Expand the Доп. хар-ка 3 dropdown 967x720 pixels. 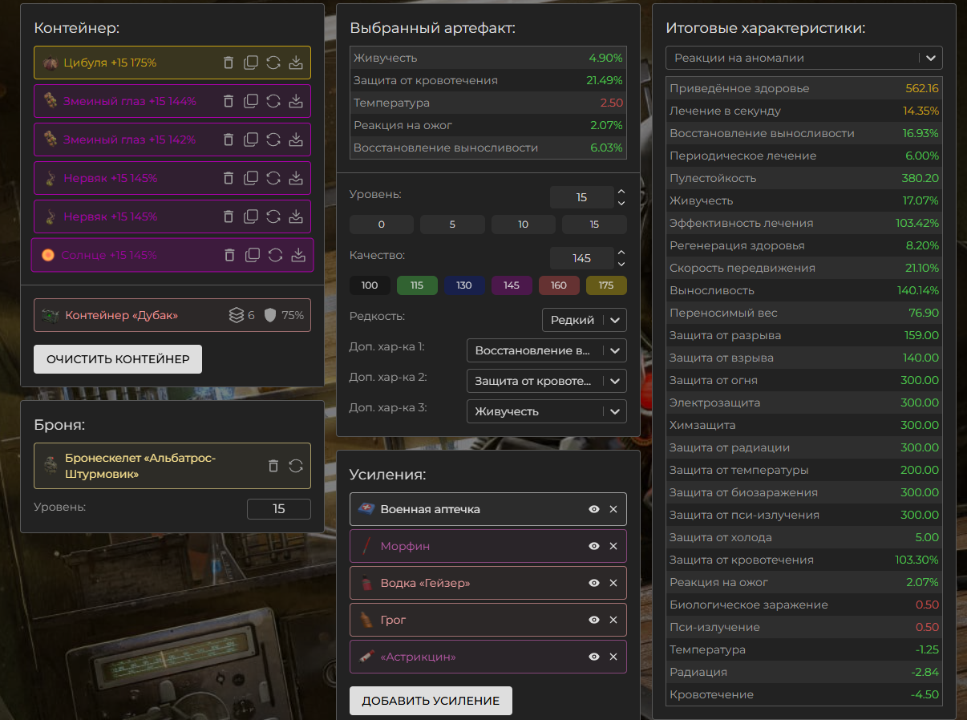coord(546,411)
